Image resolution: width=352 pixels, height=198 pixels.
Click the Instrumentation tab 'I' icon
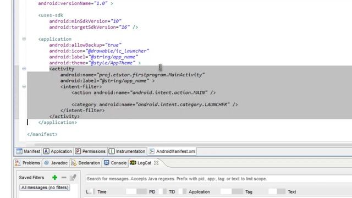(112, 151)
